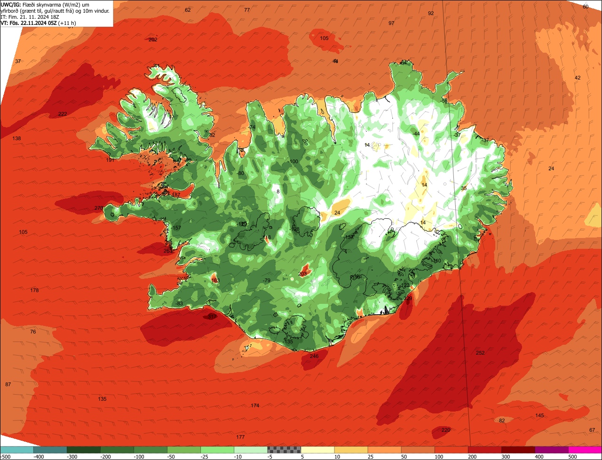
Task: Click the map value 177
Action: pos(240,437)
